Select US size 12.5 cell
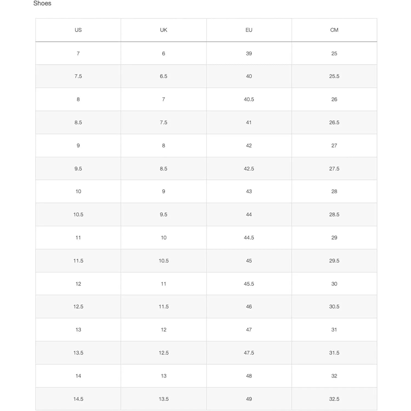Image resolution: width=411 pixels, height=411 pixels. point(78,307)
